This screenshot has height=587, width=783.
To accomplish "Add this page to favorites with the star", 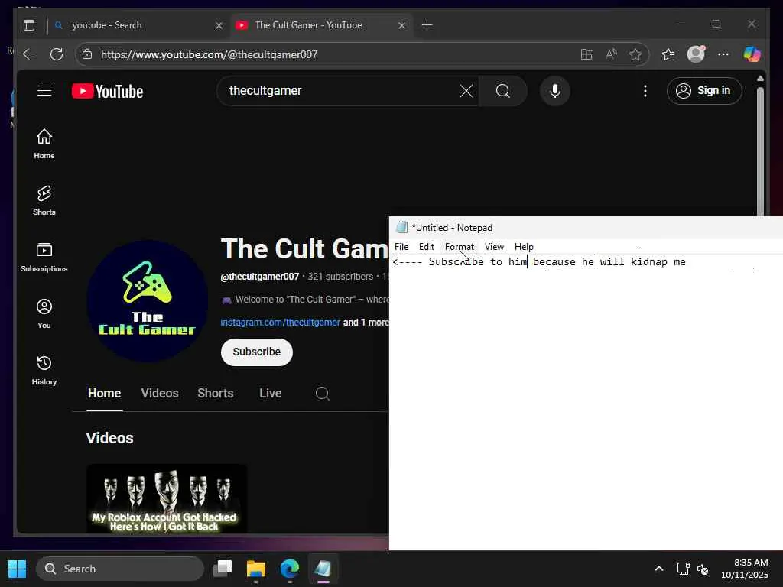I will click(635, 54).
